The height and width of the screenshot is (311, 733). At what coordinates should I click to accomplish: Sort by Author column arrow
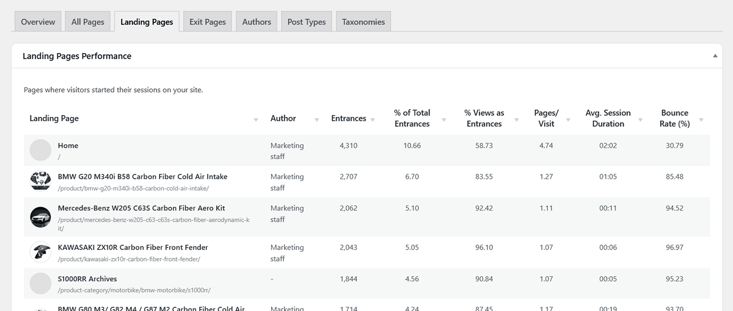(316, 120)
